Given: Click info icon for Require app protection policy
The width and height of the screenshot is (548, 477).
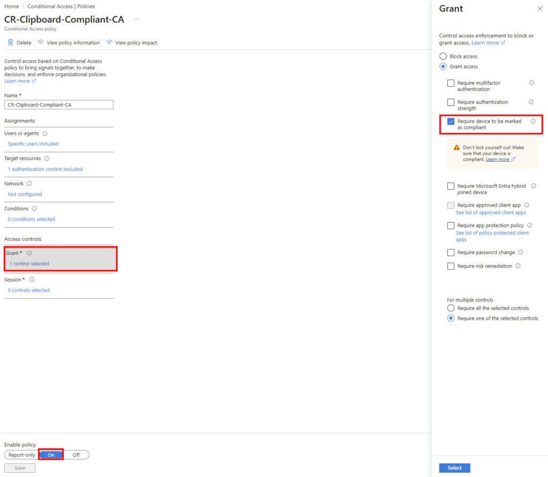Looking at the screenshot, I should click(530, 225).
